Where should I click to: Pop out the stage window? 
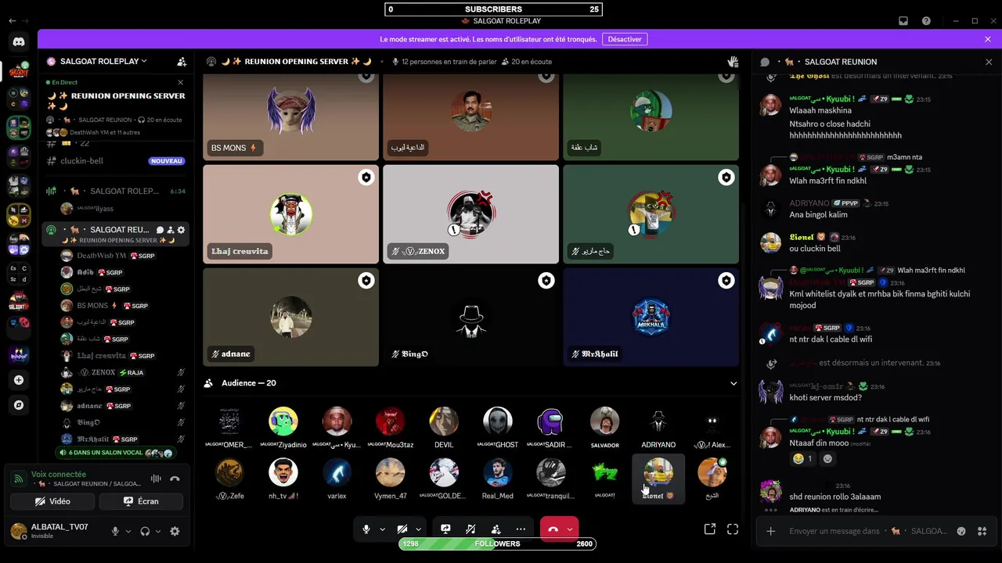pos(710,529)
